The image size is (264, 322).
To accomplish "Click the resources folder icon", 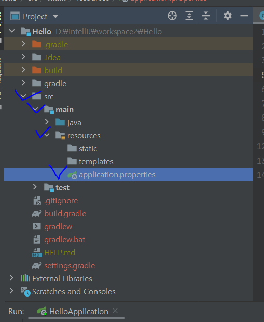I will [60, 136].
